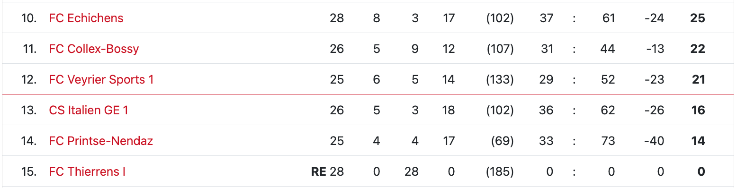Viewport: 737px width, 188px height.
Task: Open the FC Thierrens I team link
Action: click(87, 171)
